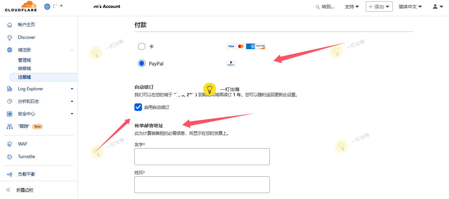449x199 pixels.
Task: Click the 添加 button in top bar
Action: (x=379, y=6)
